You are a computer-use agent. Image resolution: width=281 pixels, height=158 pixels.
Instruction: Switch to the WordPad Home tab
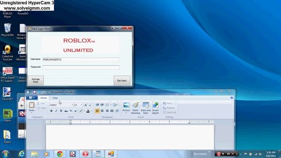[43, 98]
